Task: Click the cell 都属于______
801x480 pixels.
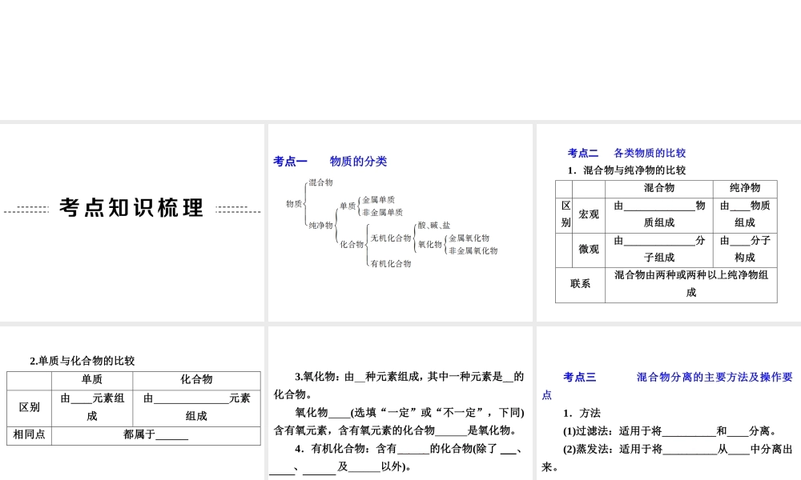Action: click(156, 434)
